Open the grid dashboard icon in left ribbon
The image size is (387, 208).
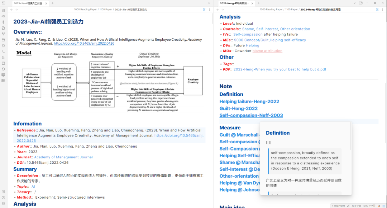3,10
